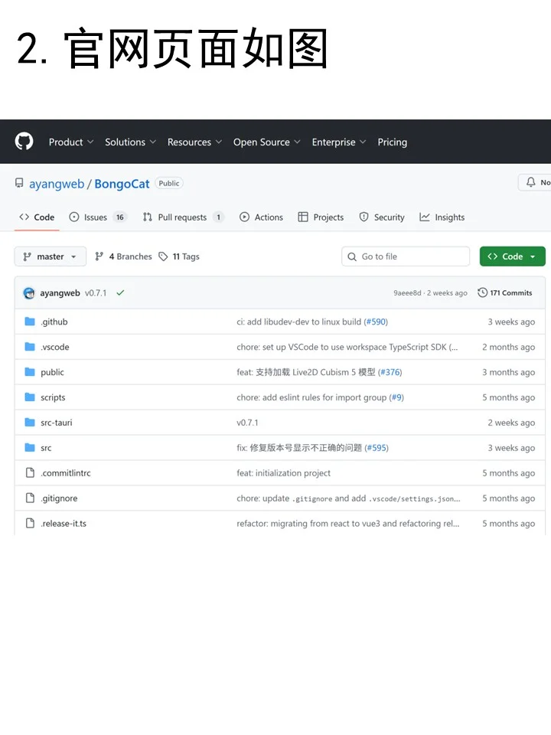The width and height of the screenshot is (551, 735).
Task: Open the public folder name
Action: [52, 372]
